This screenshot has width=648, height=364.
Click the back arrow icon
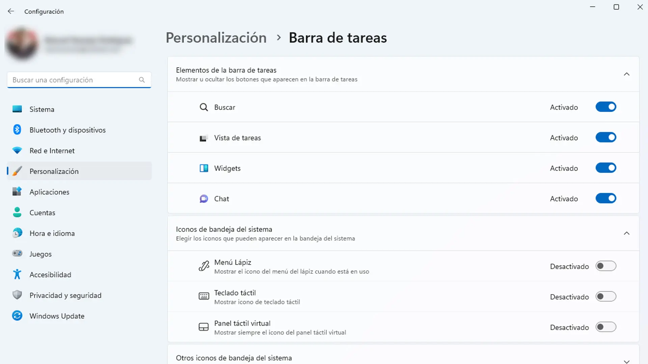[11, 11]
